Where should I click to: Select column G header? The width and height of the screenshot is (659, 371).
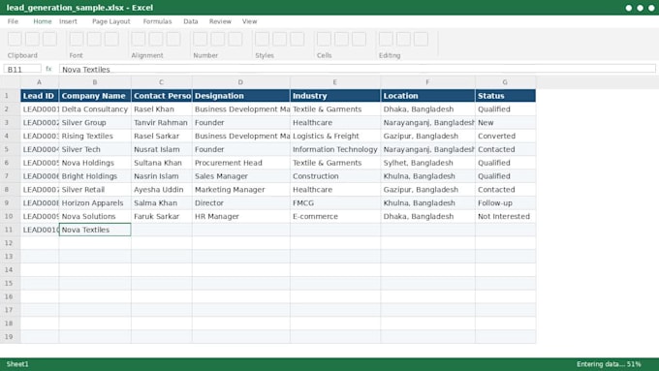pyautogui.click(x=505, y=82)
